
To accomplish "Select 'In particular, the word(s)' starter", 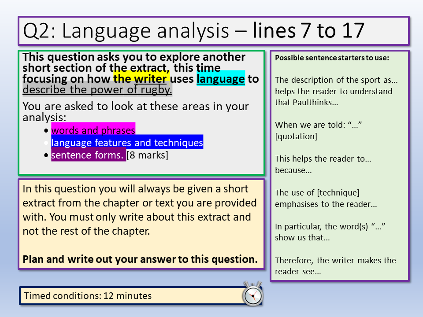I will [x=330, y=227].
